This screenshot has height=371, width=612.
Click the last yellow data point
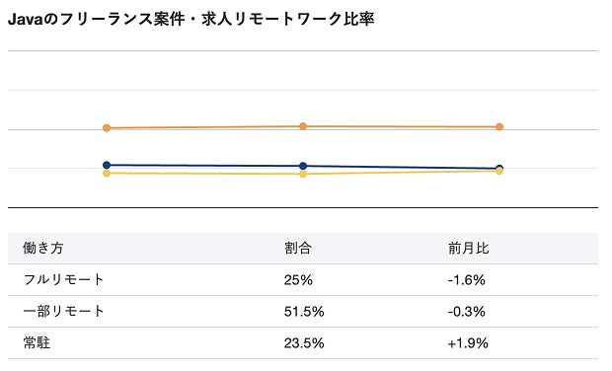[499, 171]
